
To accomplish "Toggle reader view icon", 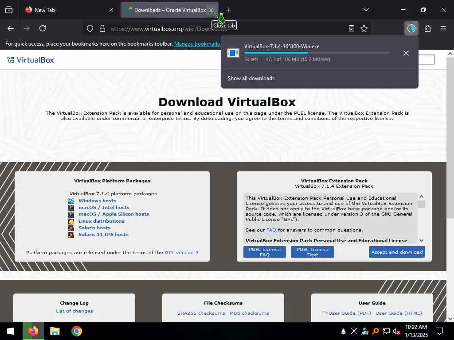I will point(351,28).
